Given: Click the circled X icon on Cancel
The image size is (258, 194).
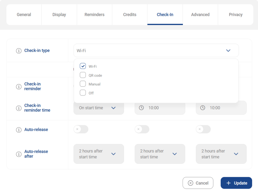Looking at the screenshot, I should (x=190, y=183).
